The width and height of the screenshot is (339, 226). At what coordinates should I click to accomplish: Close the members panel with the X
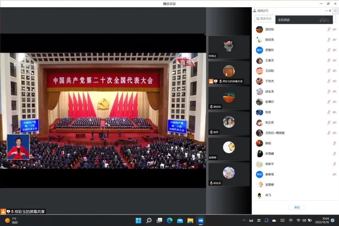pyautogui.click(x=330, y=11)
